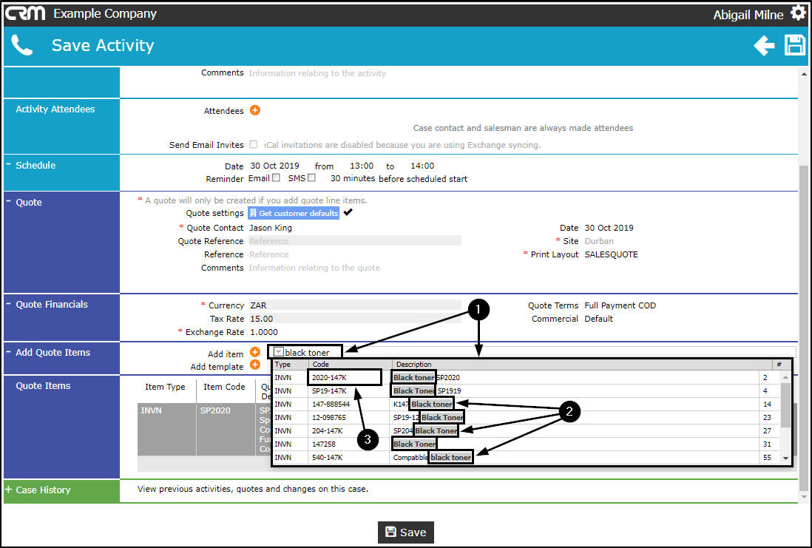The height and width of the screenshot is (548, 812).
Task: Click the phone activity icon
Action: click(x=21, y=46)
